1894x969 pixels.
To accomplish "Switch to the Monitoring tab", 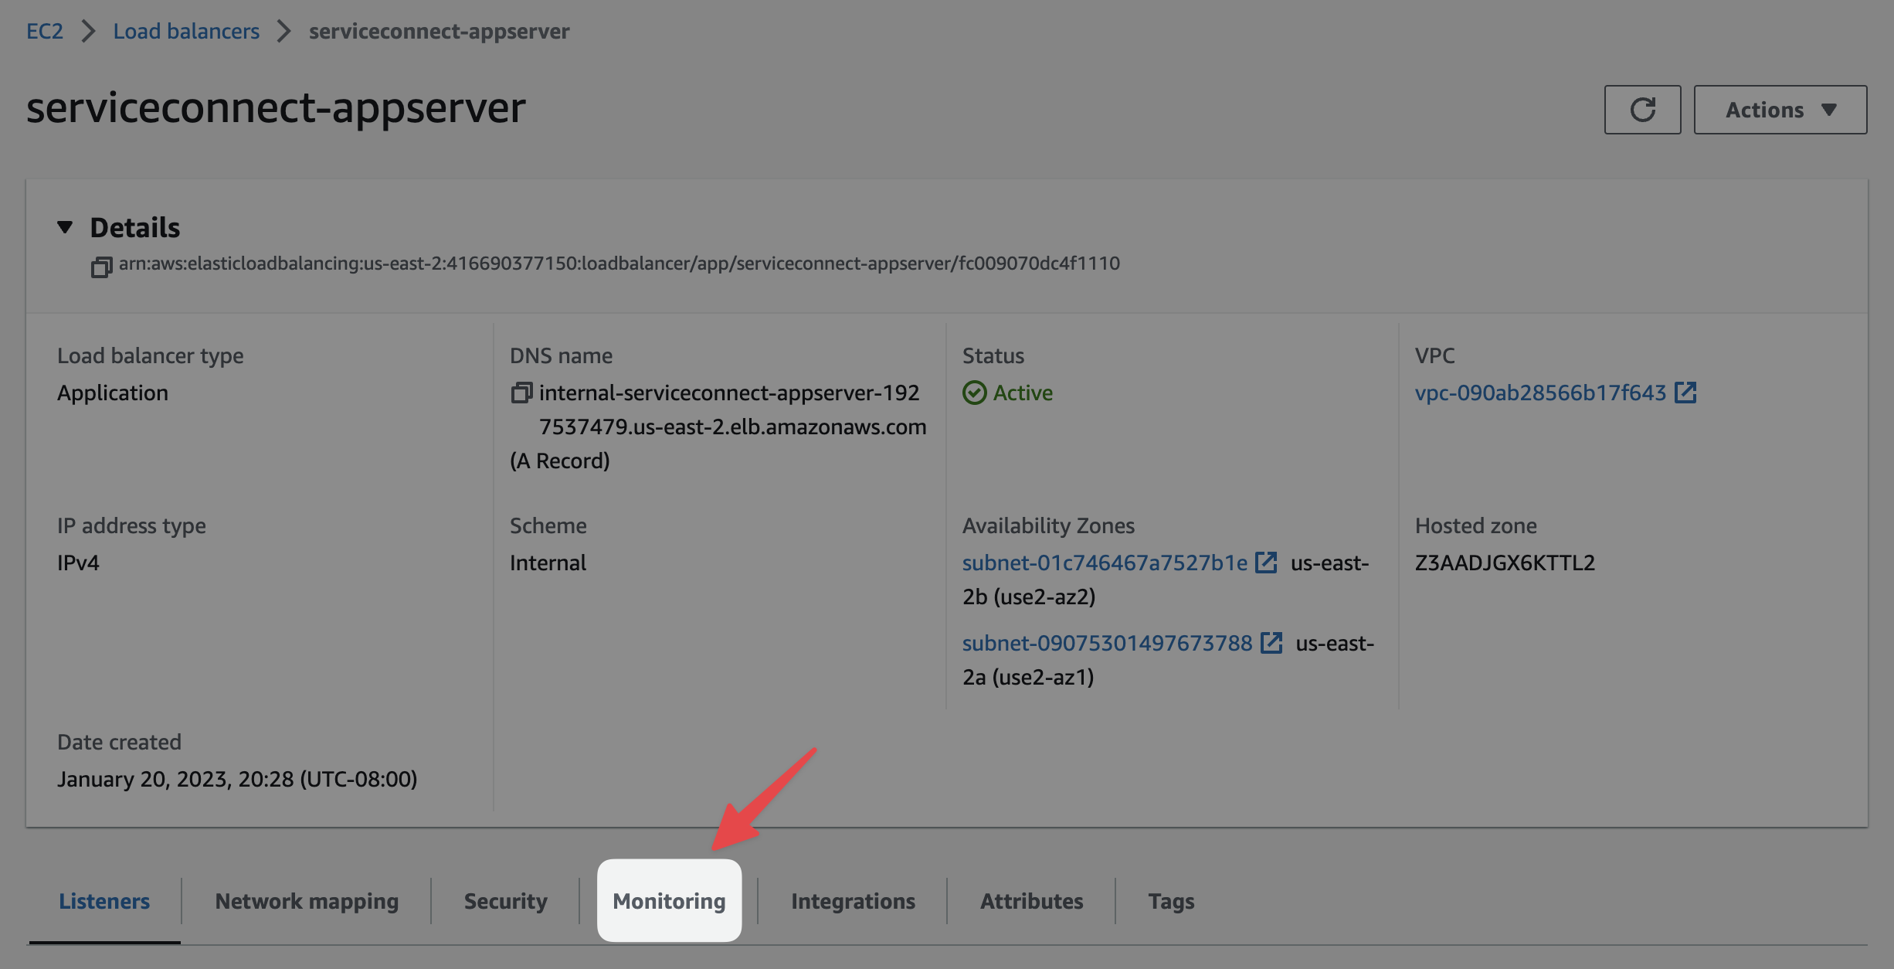I will coord(669,901).
